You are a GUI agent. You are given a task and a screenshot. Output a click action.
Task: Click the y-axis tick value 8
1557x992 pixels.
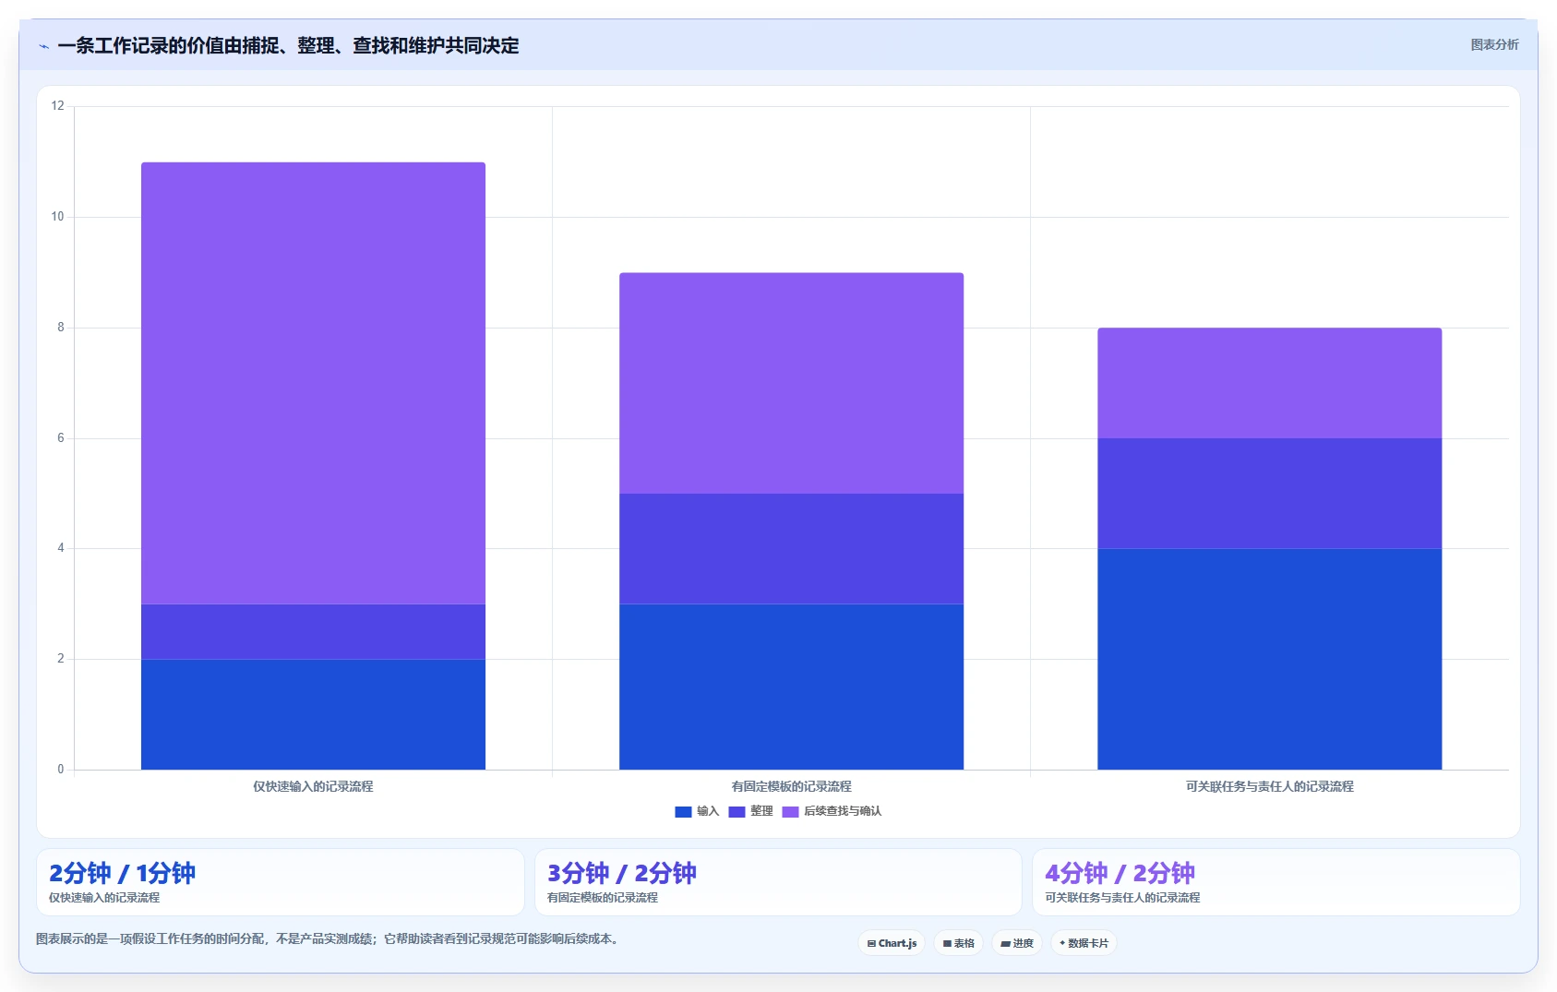61,328
